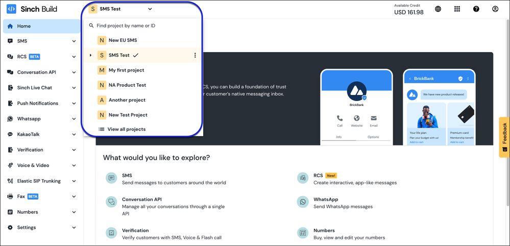Click the Sinch Build logo icon
510x246 pixels.
[11, 9]
